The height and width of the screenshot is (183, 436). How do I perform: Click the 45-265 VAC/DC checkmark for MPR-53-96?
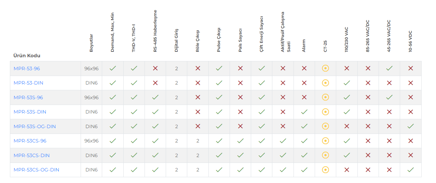[389, 68]
